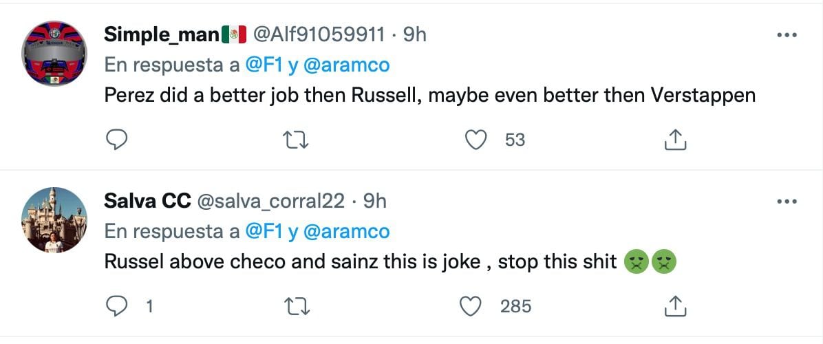Retweet Salva CC's tweet
This screenshot has width=823, height=344.
296,306
